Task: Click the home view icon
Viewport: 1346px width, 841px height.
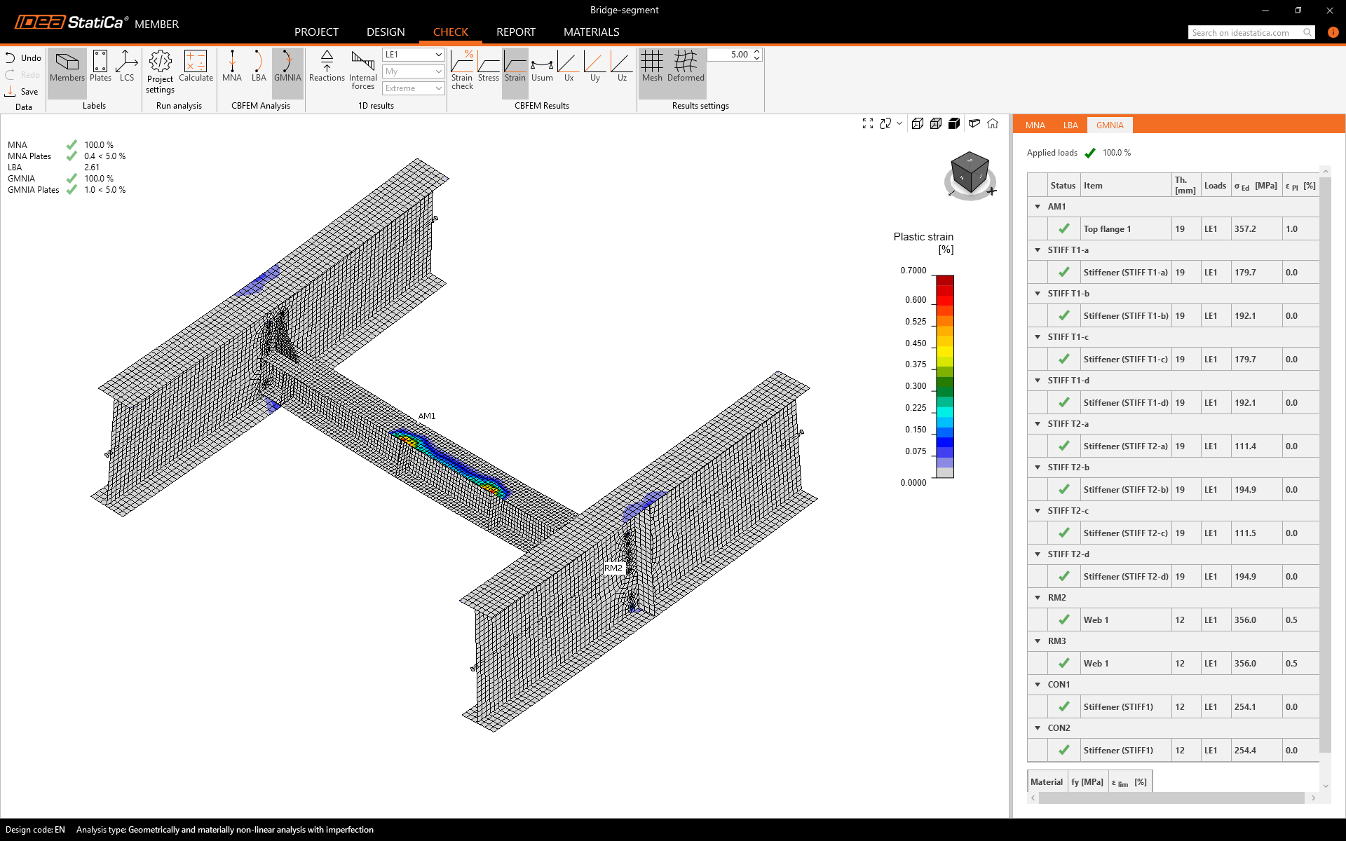Action: click(x=993, y=123)
